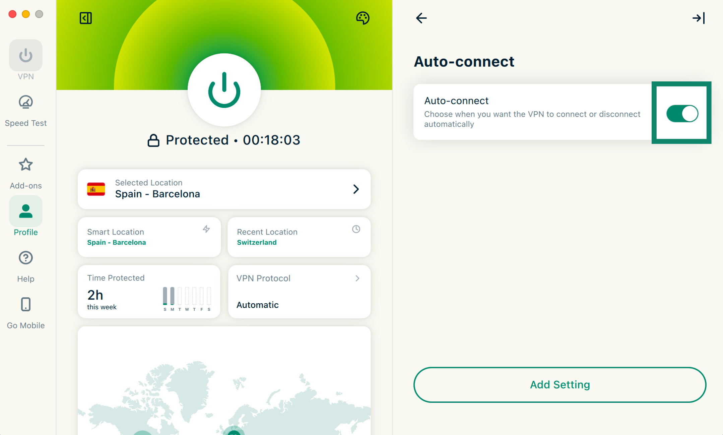Image resolution: width=723 pixels, height=435 pixels.
Task: Expand the Selected Location chevron
Action: click(x=356, y=189)
